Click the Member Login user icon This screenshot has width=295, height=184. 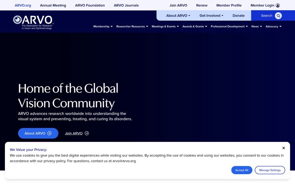pos(278,5)
